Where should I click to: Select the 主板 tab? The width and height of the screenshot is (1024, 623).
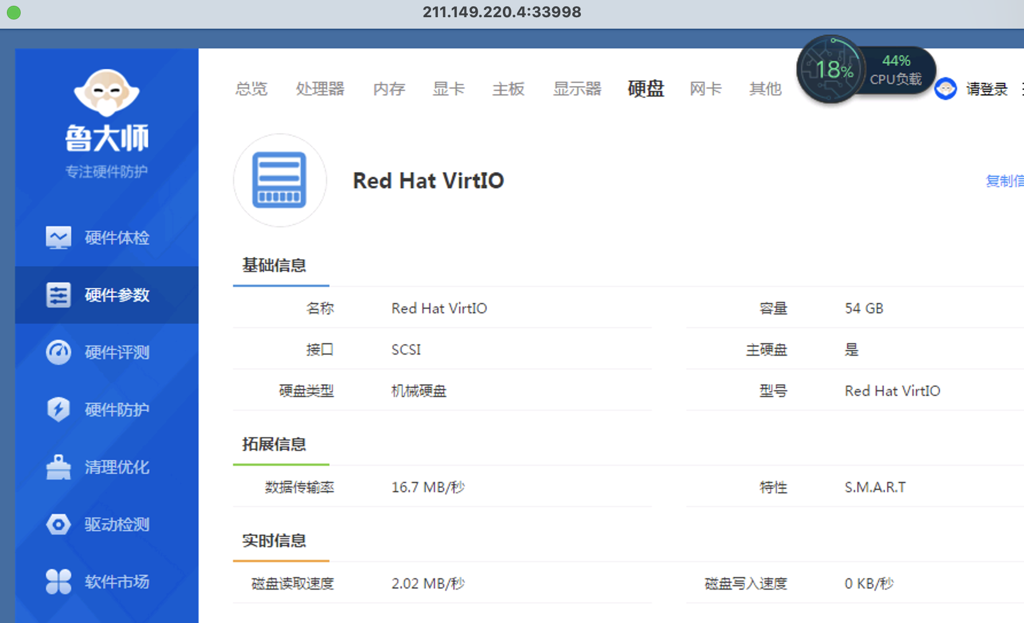(509, 89)
